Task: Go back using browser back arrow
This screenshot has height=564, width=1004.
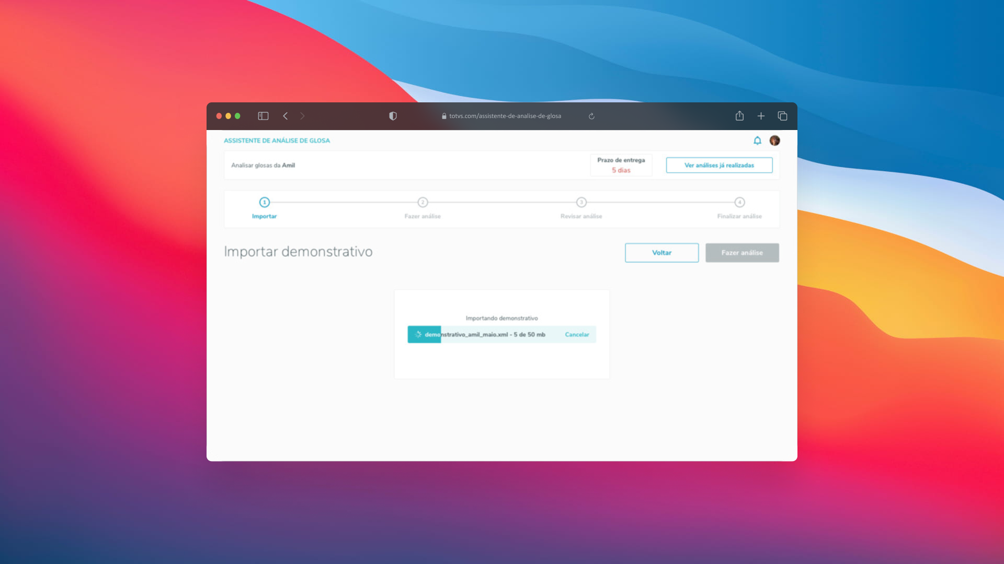Action: [286, 116]
